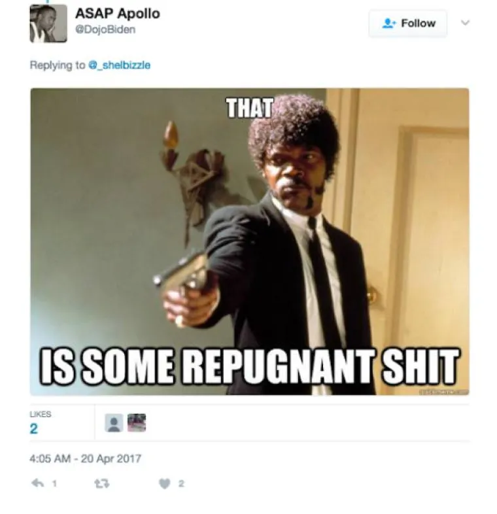Click the reply arrow icon under the tweet
Screen dimensions: 497x514
[x=37, y=483]
